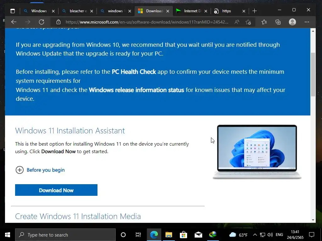Viewport: 322px width, 241px height.
Task: Expand the Before you begin section
Action: tap(40, 170)
